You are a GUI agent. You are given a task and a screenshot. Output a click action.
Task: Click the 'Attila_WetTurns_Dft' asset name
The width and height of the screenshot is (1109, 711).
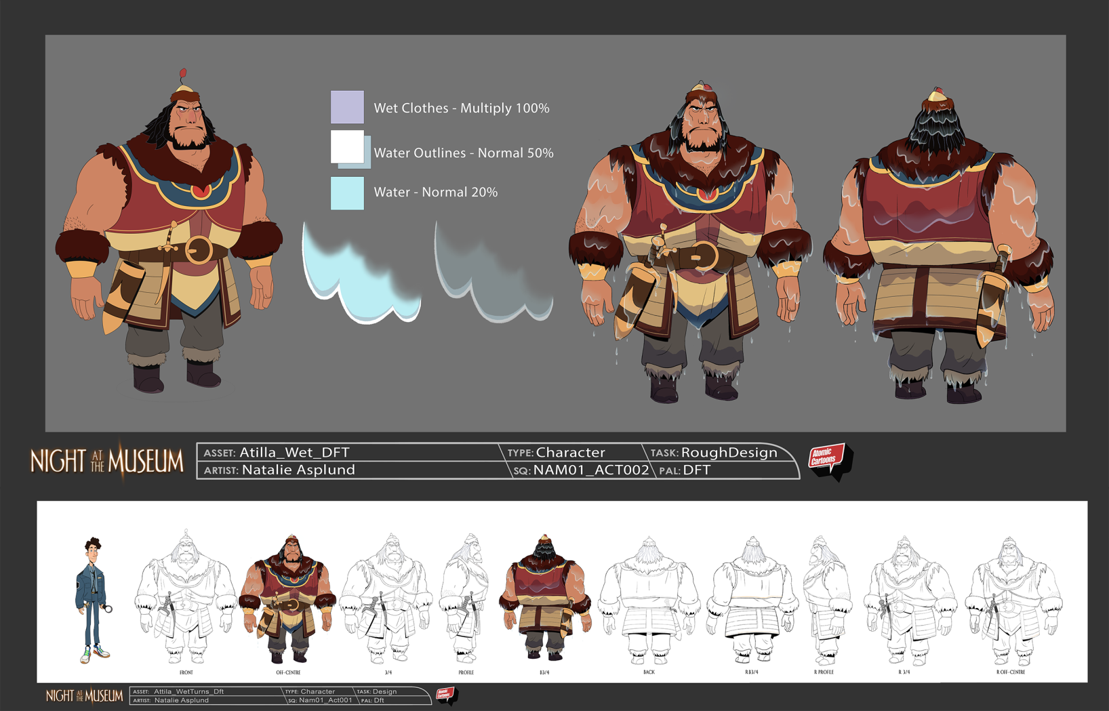[188, 691]
